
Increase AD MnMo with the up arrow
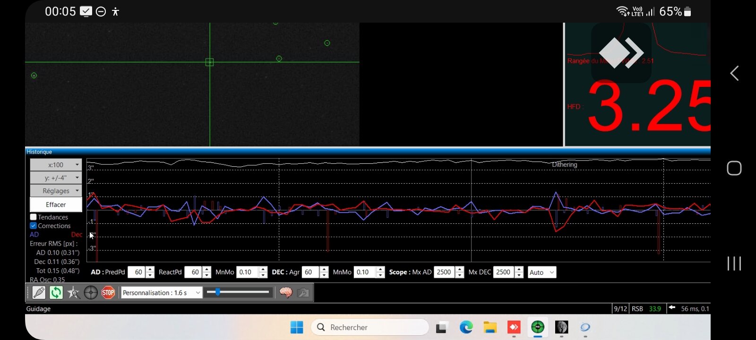[x=263, y=270]
